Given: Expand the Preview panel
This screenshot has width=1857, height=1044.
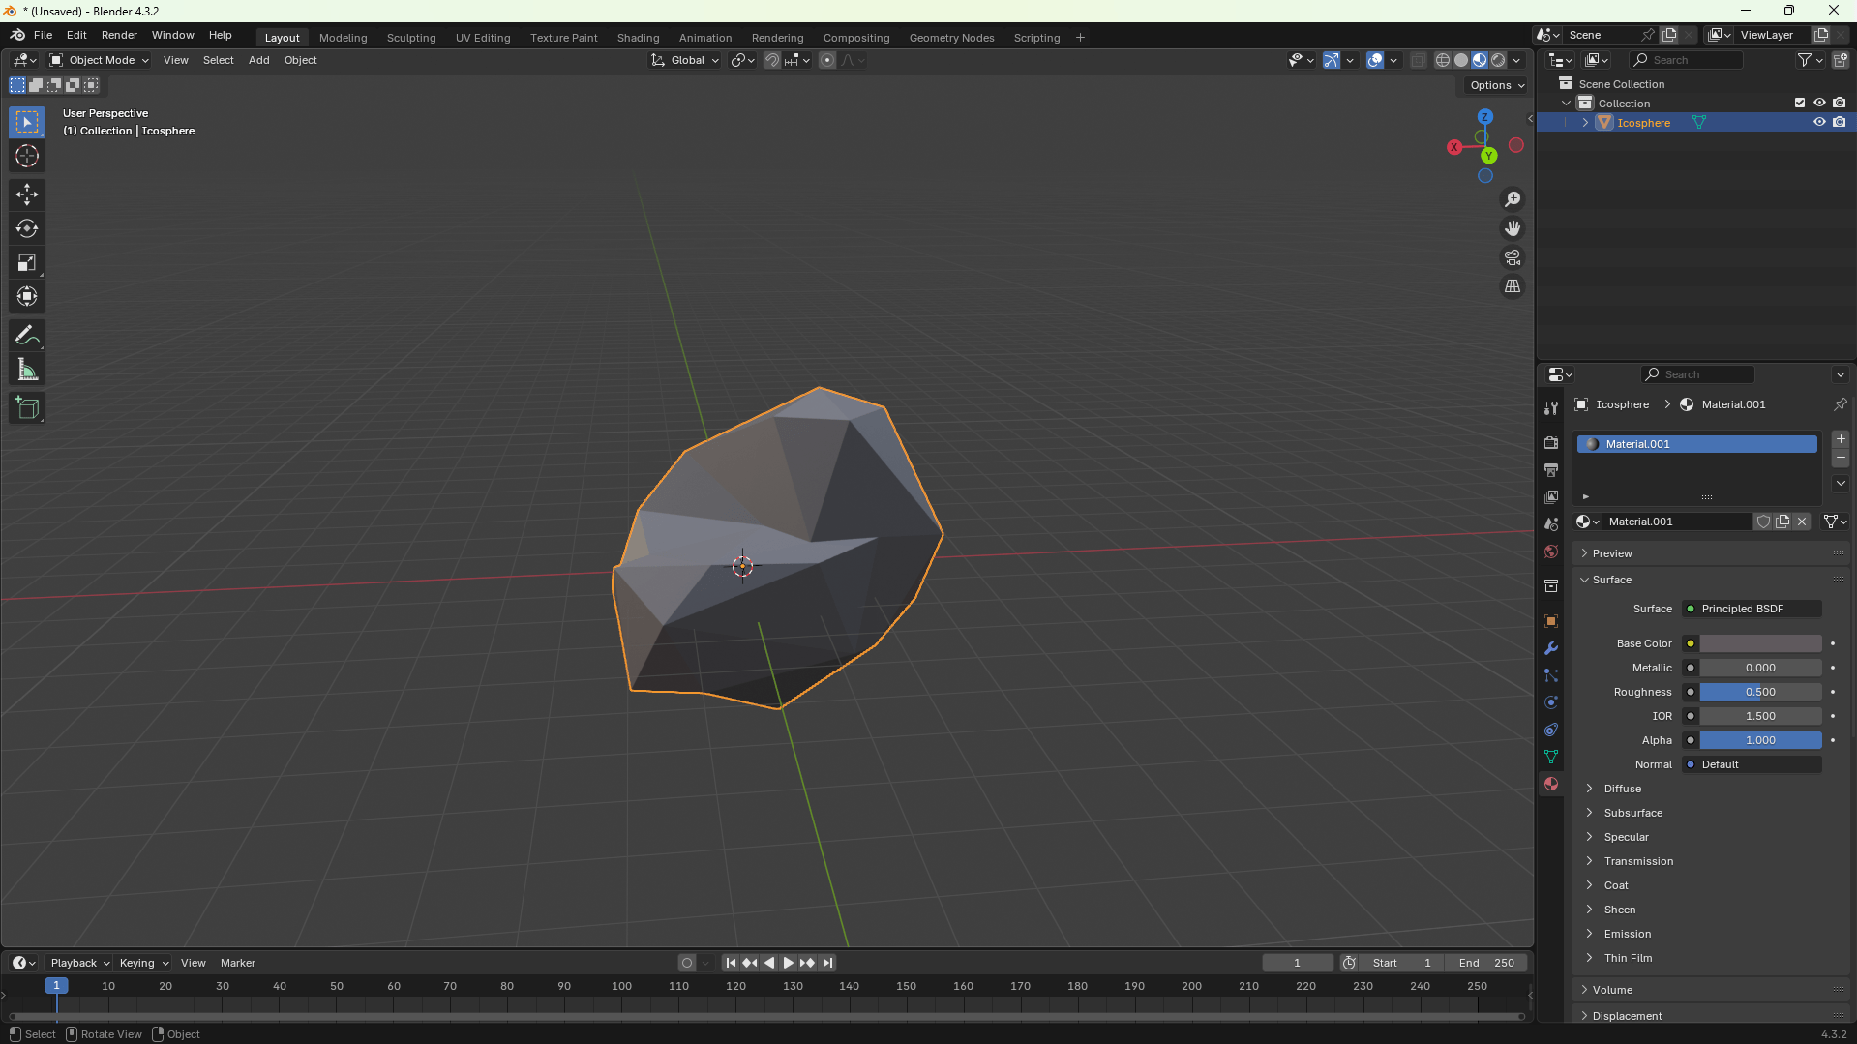Looking at the screenshot, I should tap(1612, 553).
